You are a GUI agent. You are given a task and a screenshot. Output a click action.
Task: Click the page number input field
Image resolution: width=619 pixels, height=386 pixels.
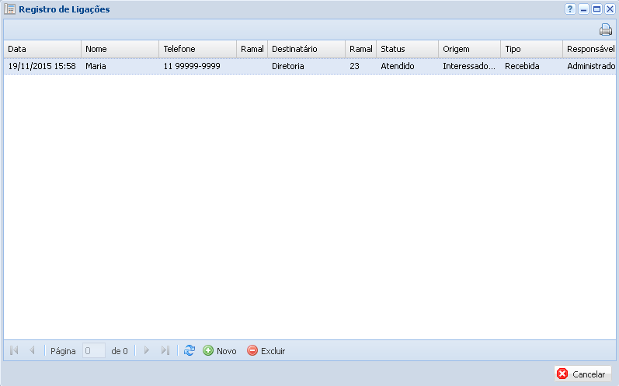[x=94, y=351]
